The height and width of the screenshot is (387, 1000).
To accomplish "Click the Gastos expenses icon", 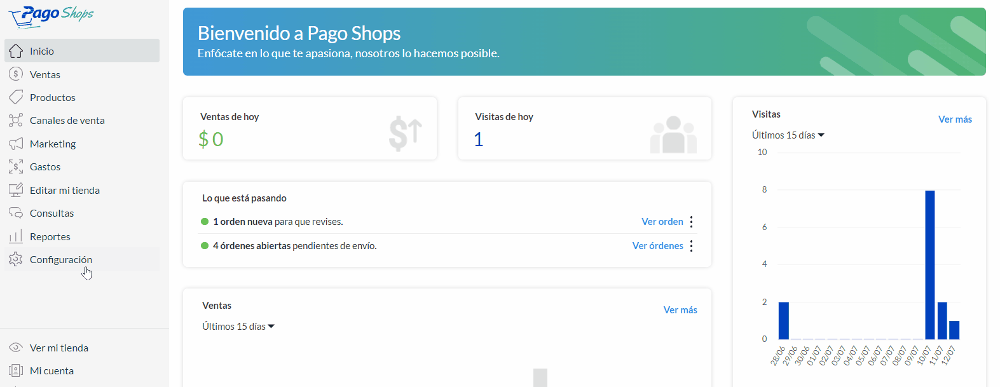I will [16, 166].
